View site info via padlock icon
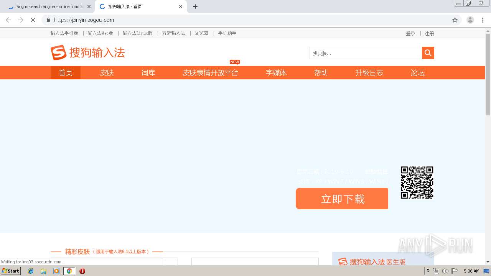The height and width of the screenshot is (276, 491). (x=48, y=20)
